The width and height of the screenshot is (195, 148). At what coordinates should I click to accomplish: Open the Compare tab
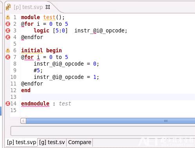pyautogui.click(x=79, y=142)
